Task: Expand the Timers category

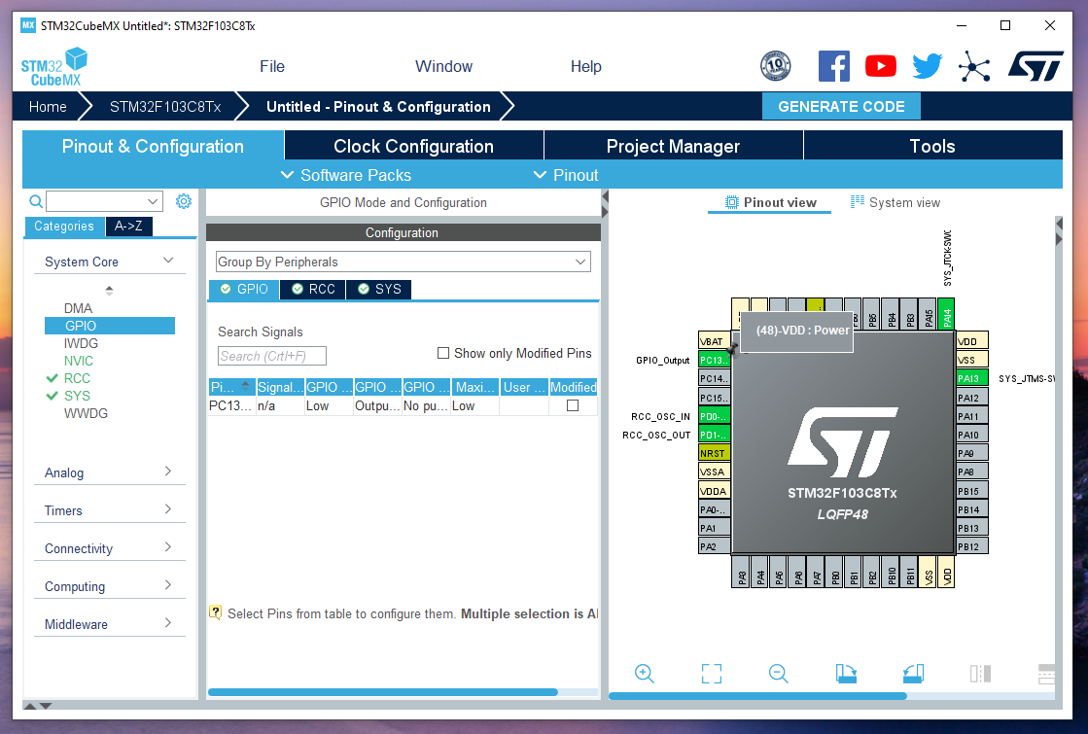Action: pos(168,509)
